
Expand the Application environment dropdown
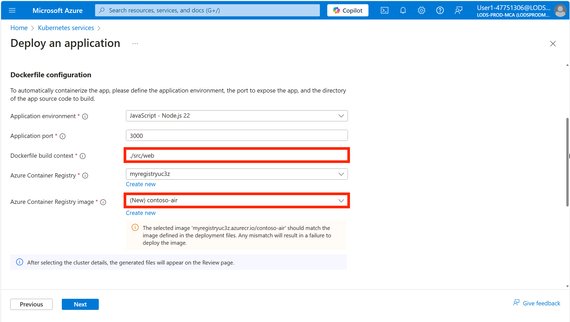point(237,116)
